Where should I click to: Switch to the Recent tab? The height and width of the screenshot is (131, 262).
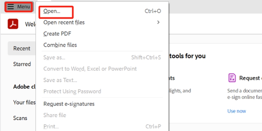22,48
